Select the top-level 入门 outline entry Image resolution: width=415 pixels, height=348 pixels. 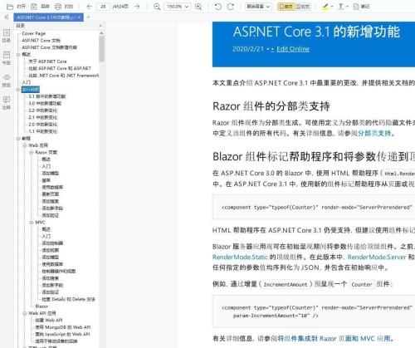pos(27,82)
